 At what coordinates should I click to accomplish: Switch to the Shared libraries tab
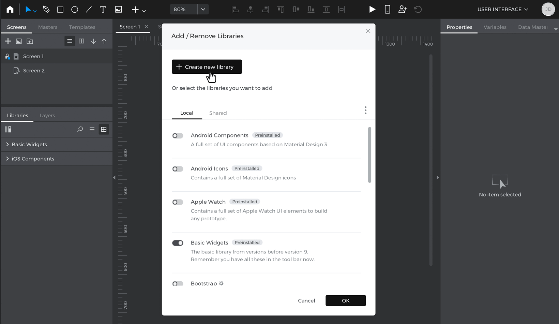click(218, 113)
